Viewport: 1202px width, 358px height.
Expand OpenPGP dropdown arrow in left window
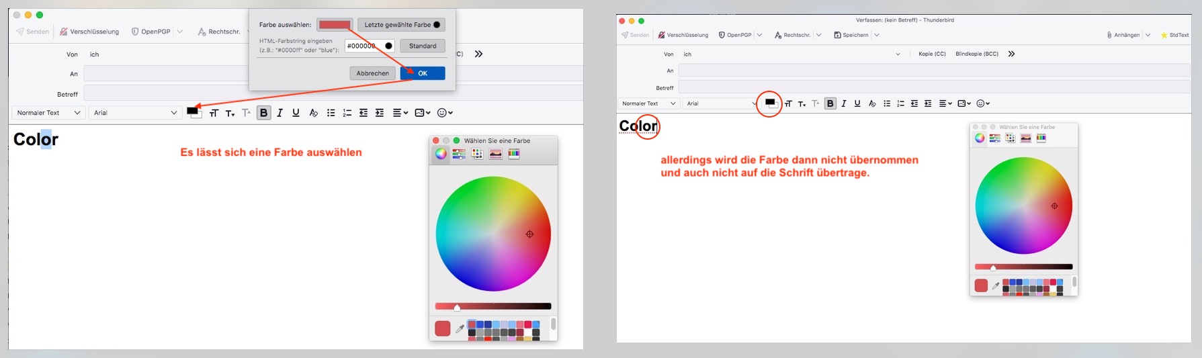coord(180,32)
